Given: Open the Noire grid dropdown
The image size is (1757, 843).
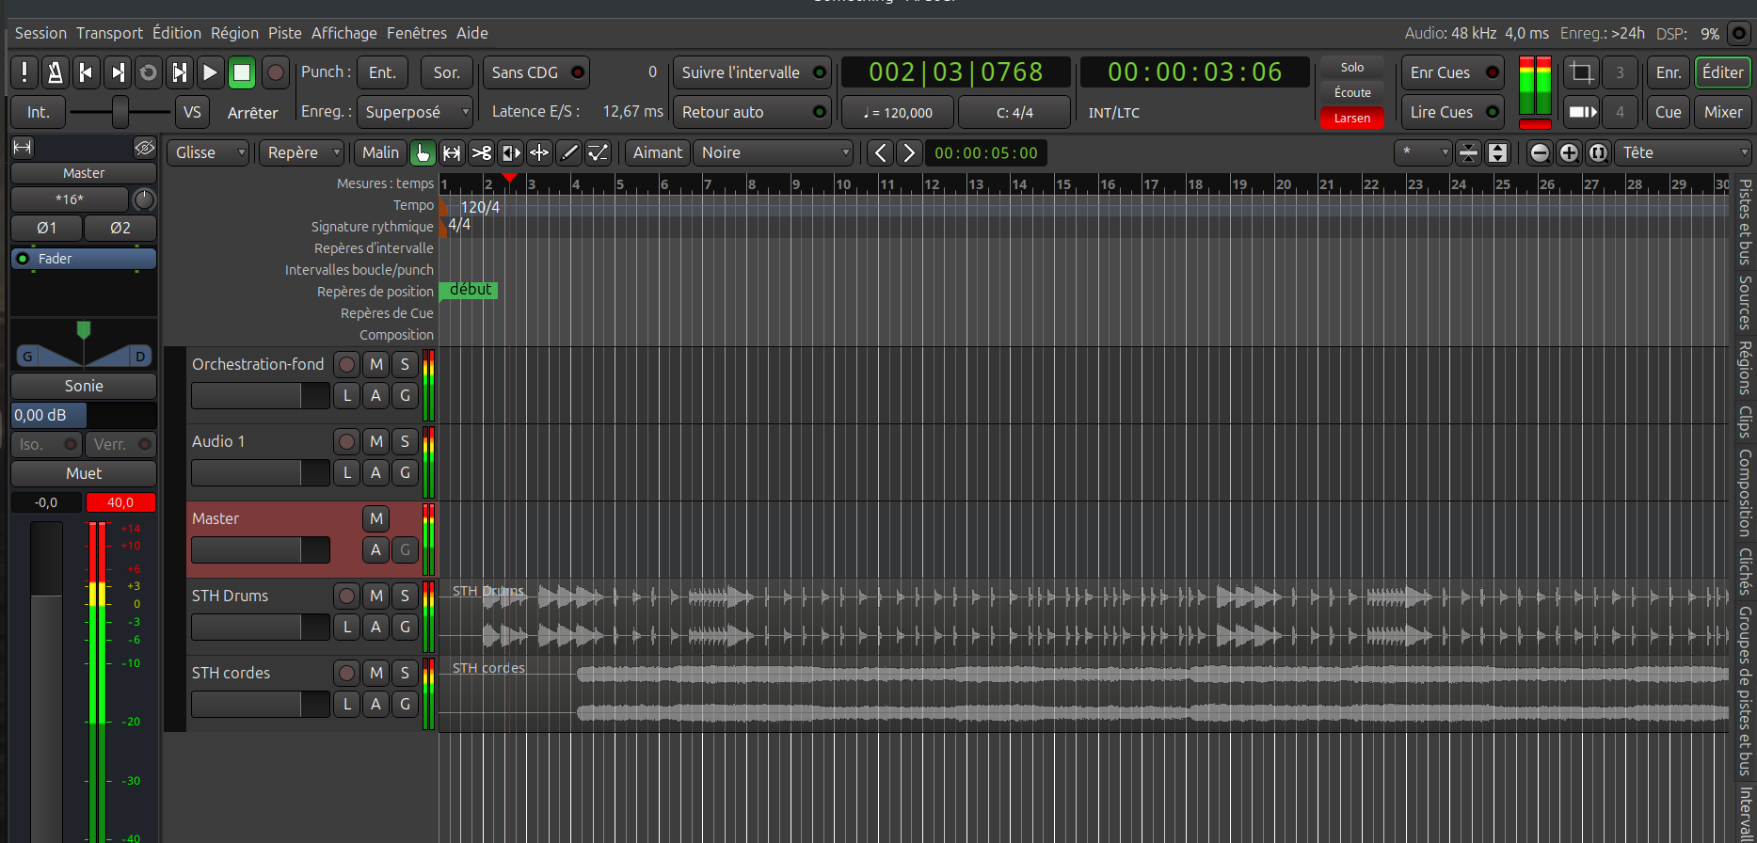Looking at the screenshot, I should [775, 152].
